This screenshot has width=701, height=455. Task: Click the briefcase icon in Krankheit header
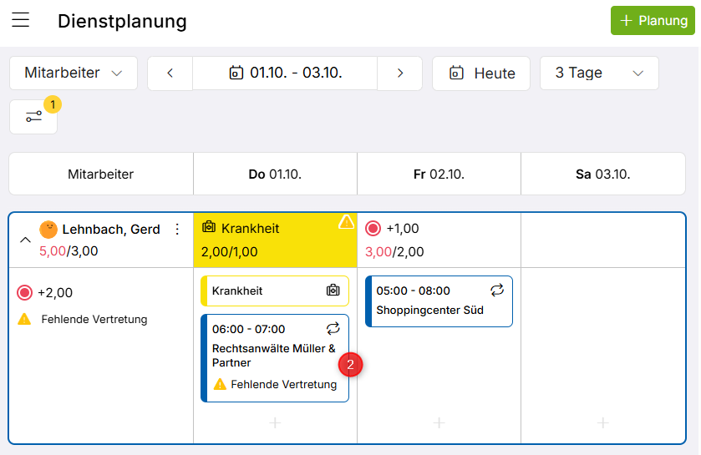(x=209, y=227)
